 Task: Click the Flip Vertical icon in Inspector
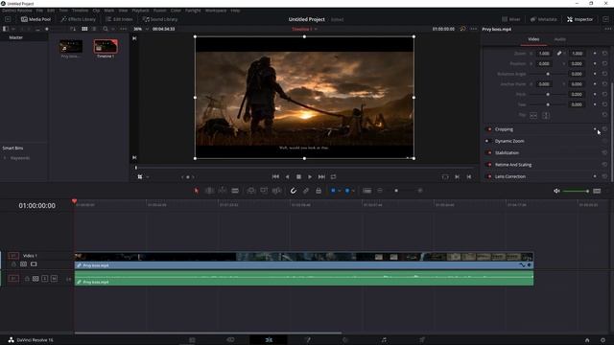point(546,115)
